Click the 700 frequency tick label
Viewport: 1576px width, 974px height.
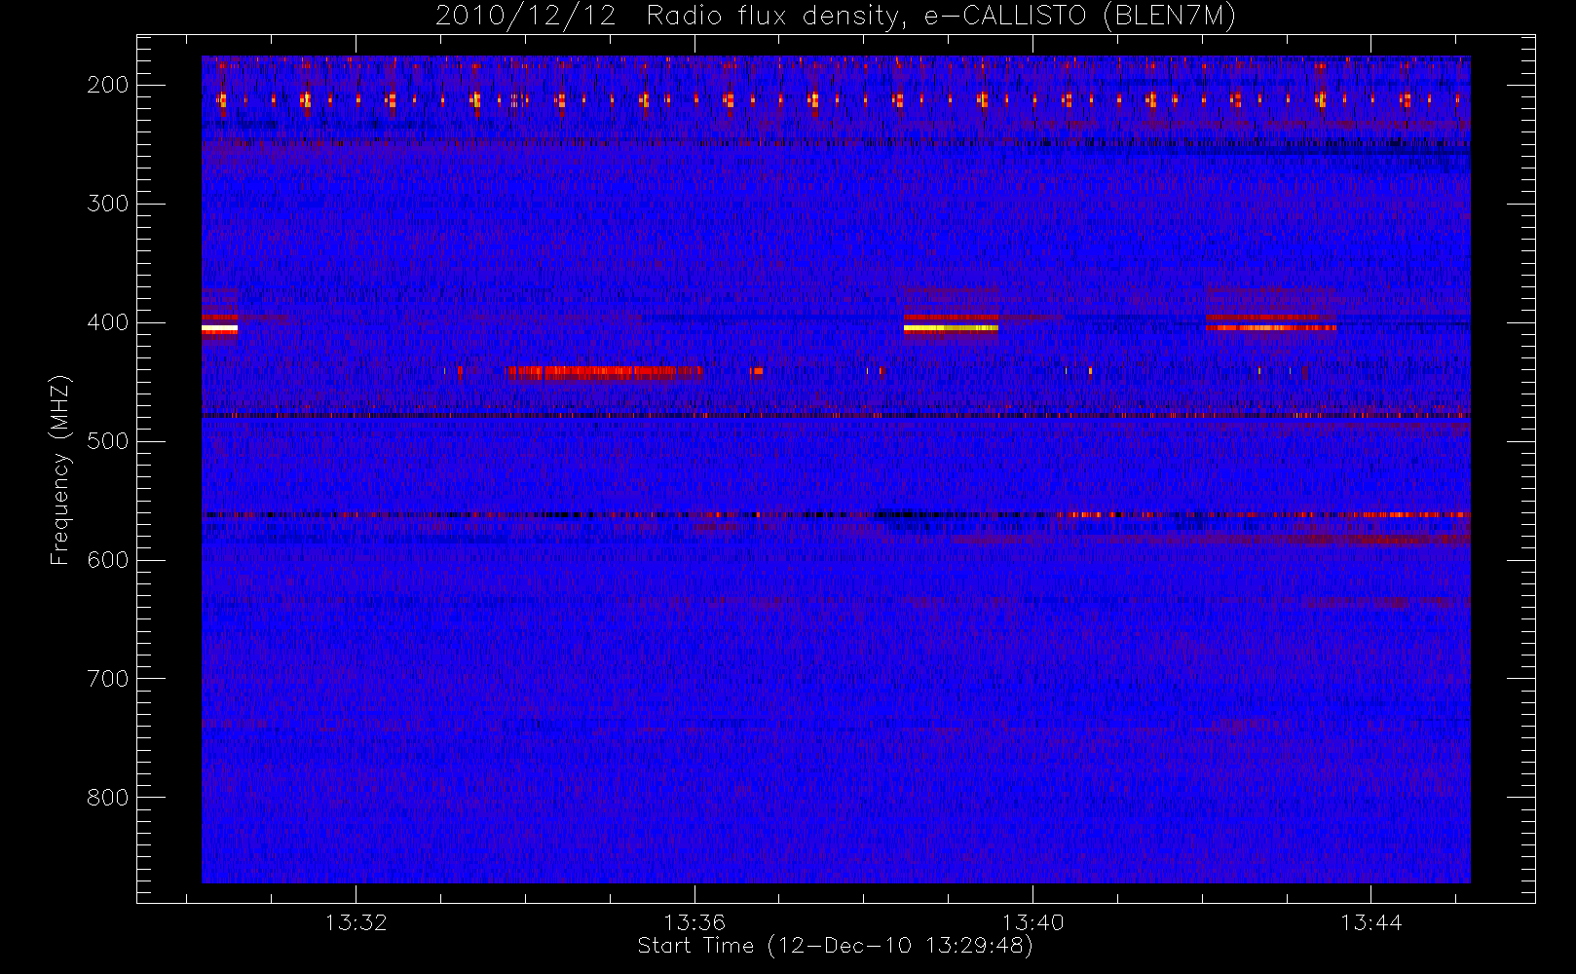[x=108, y=679]
